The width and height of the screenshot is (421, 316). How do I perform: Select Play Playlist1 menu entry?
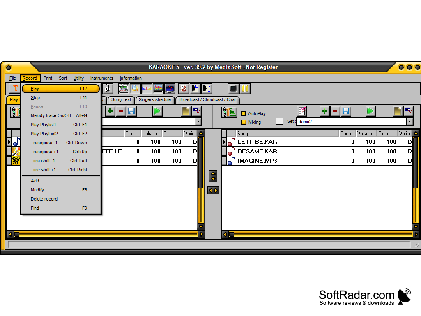(x=61, y=125)
